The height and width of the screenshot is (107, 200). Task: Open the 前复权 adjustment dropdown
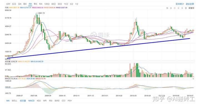pos(191,8)
